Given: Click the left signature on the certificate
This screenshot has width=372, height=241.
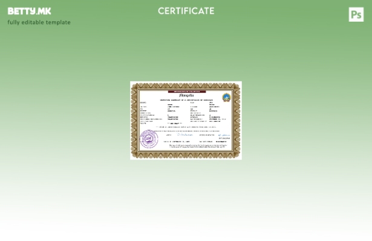Looking at the screenshot, I should click(x=184, y=135).
